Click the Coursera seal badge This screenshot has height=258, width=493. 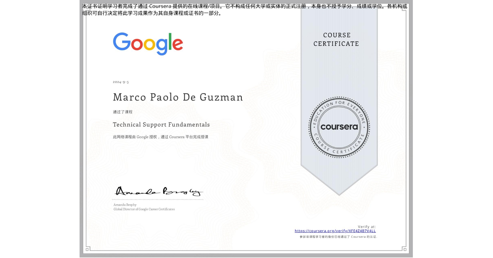(x=339, y=127)
